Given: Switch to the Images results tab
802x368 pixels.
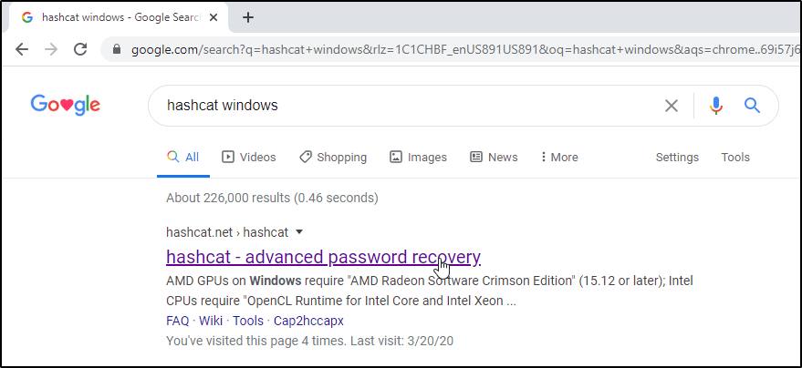Looking at the screenshot, I should click(418, 158).
